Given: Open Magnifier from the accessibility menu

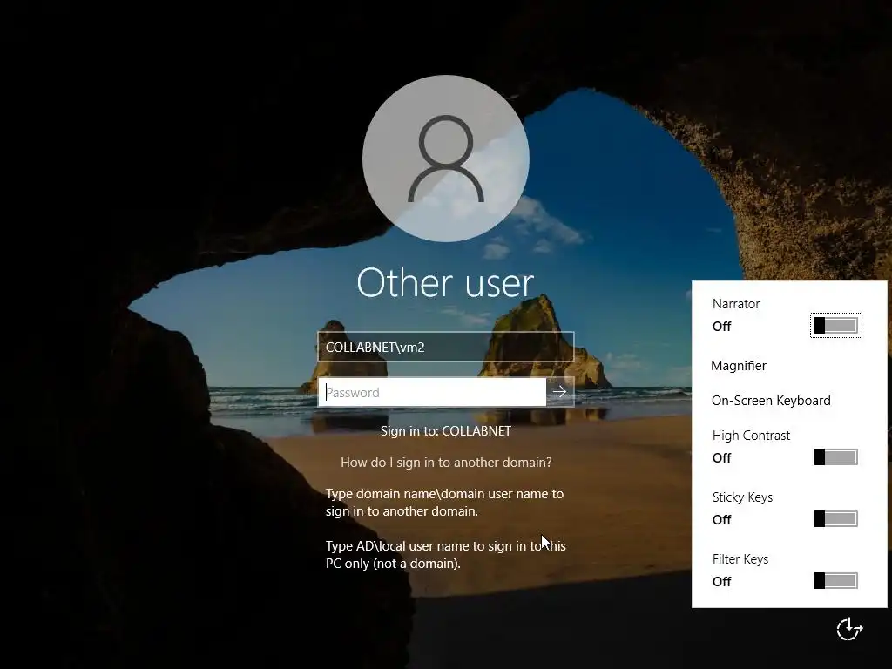Looking at the screenshot, I should pyautogui.click(x=739, y=366).
